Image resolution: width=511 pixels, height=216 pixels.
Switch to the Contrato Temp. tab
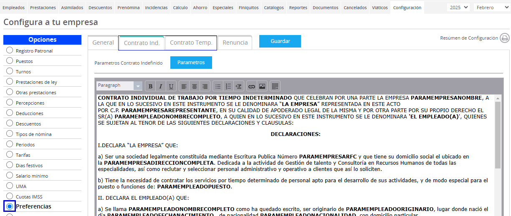(191, 43)
